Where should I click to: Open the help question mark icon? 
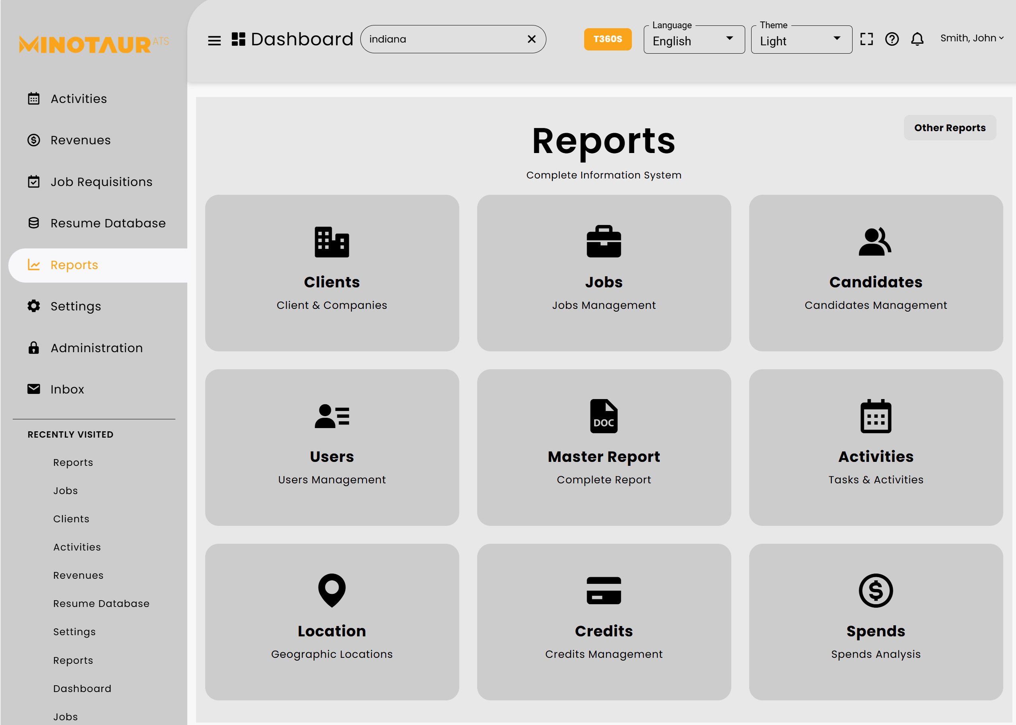pyautogui.click(x=892, y=39)
